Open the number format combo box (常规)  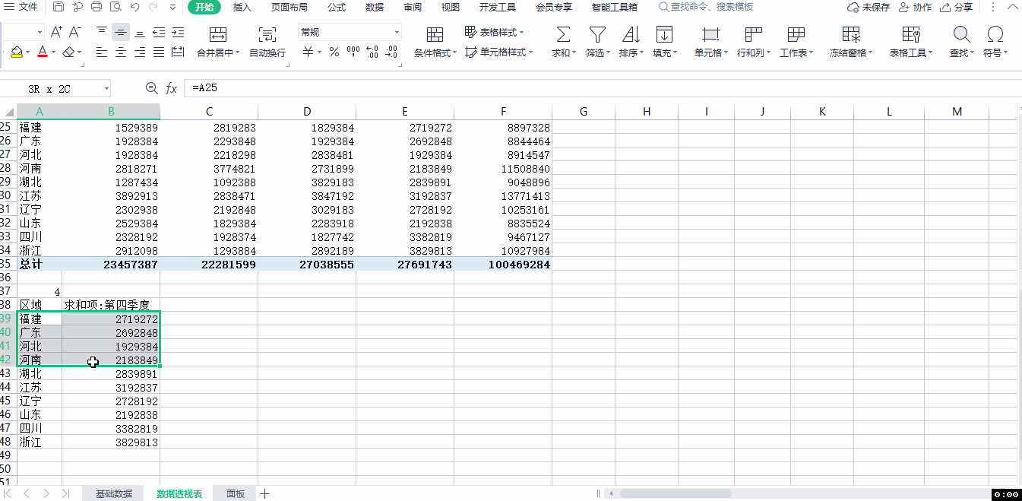point(350,32)
